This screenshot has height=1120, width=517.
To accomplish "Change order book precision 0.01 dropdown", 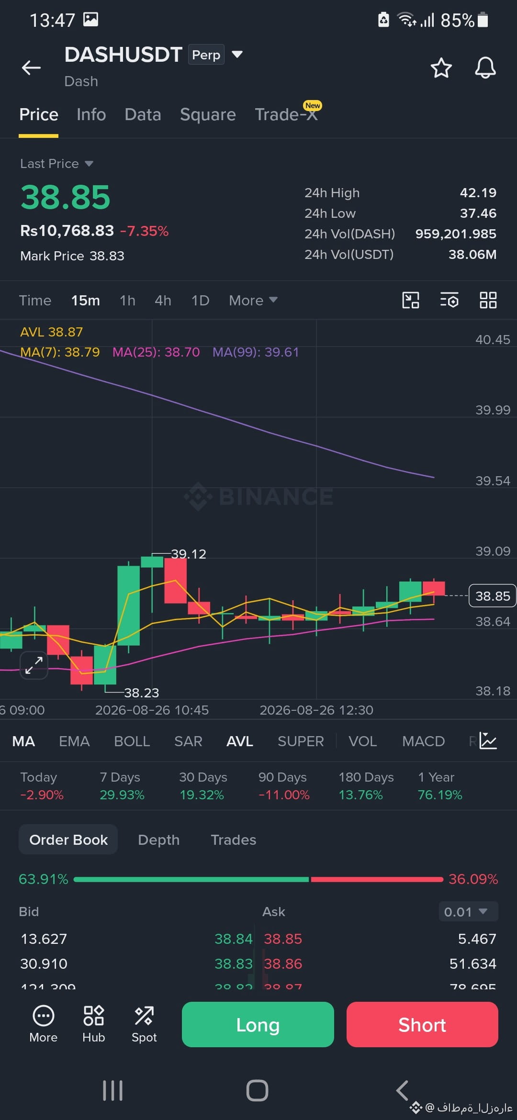I will coord(468,911).
